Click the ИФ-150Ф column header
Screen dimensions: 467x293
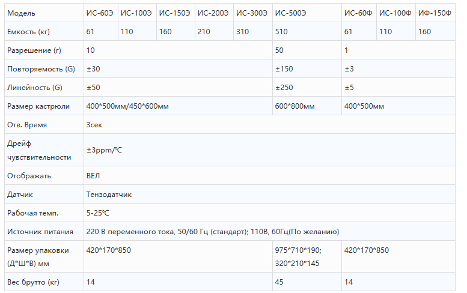434,13
